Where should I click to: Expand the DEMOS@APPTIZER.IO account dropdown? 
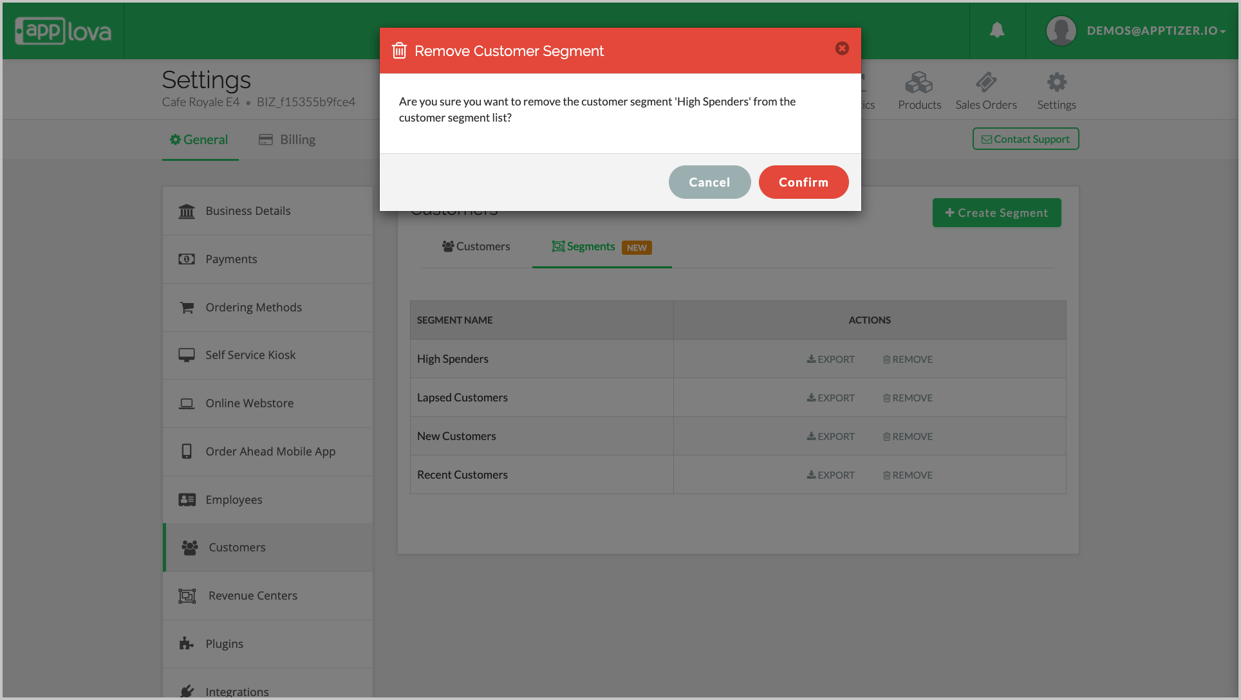pyautogui.click(x=1156, y=31)
